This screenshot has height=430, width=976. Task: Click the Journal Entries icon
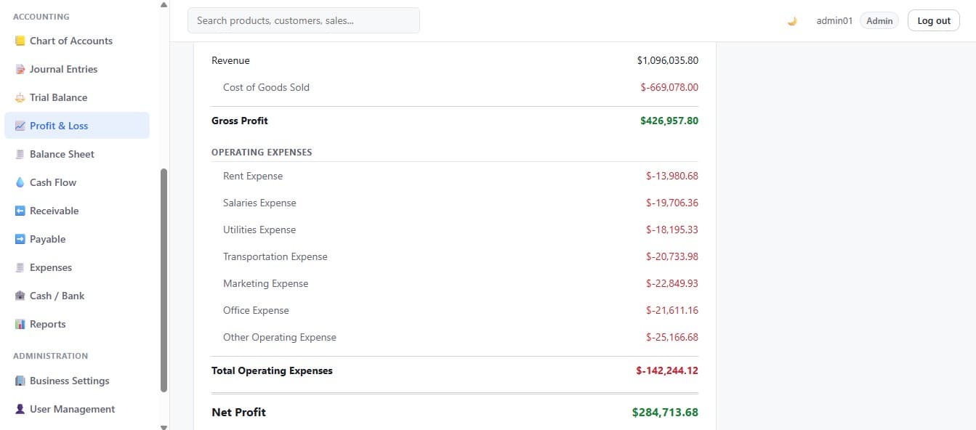[x=20, y=69]
